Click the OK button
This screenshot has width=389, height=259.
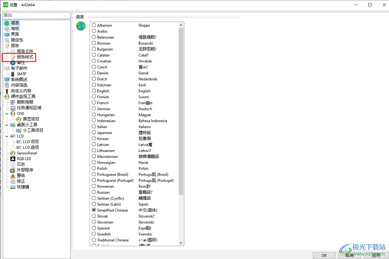(x=324, y=255)
